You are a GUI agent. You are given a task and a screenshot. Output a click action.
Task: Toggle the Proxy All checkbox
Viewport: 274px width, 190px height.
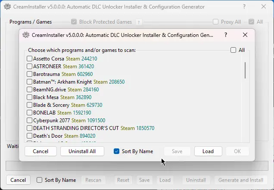click(215, 22)
